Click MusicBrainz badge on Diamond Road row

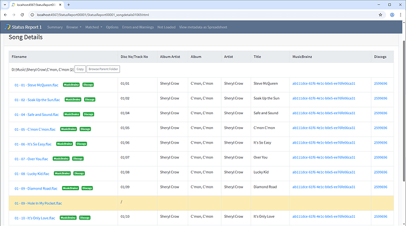tap(71, 188)
